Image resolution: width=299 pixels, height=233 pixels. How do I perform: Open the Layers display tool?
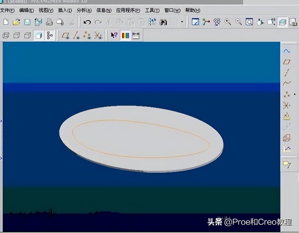click(x=282, y=22)
